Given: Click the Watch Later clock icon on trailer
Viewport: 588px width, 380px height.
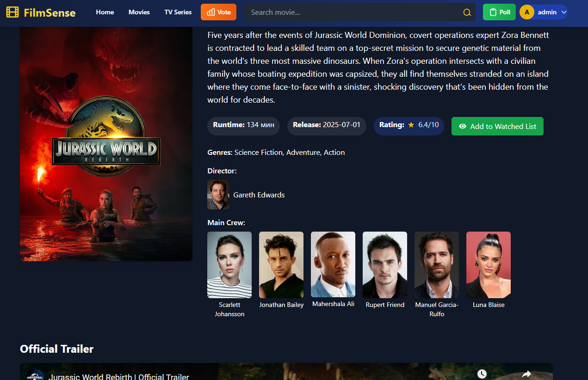Looking at the screenshot, I should click(x=482, y=374).
